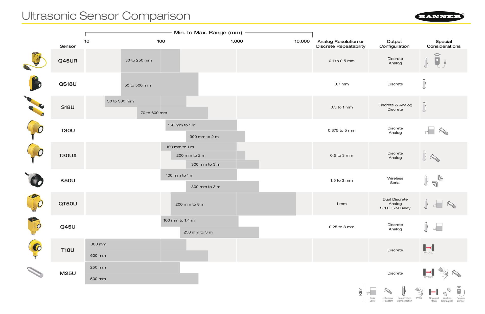
Task: Click the Output Configuration column header
Action: [394, 44]
